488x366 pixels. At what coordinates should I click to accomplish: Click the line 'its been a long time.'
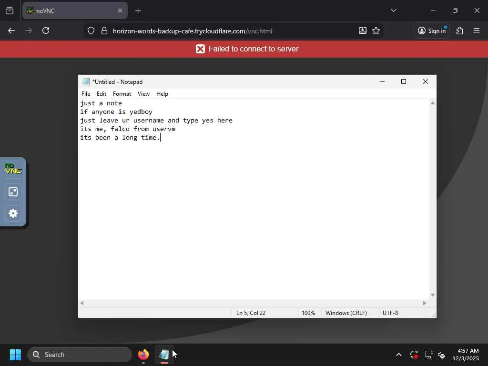(120, 138)
